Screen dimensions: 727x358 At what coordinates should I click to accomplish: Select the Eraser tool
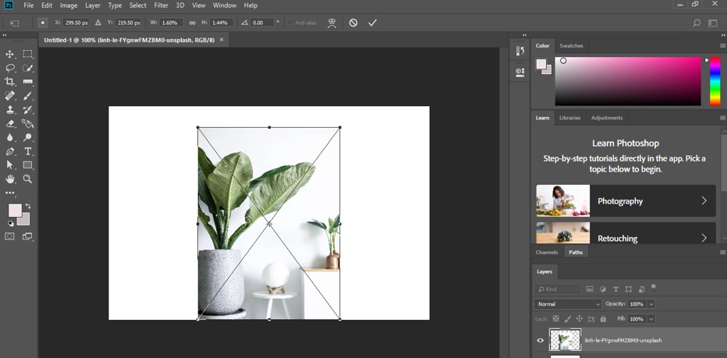pyautogui.click(x=9, y=124)
